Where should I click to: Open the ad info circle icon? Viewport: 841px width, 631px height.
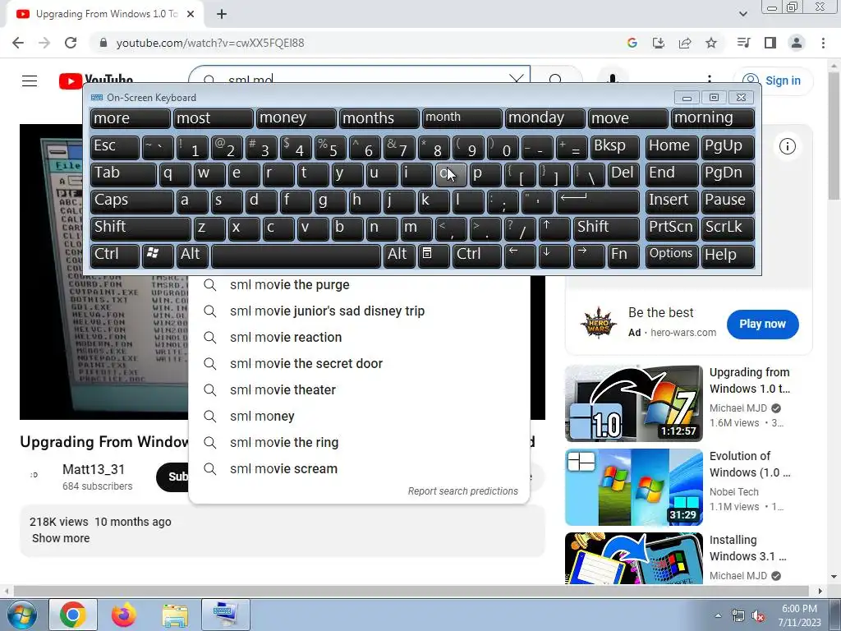point(787,146)
